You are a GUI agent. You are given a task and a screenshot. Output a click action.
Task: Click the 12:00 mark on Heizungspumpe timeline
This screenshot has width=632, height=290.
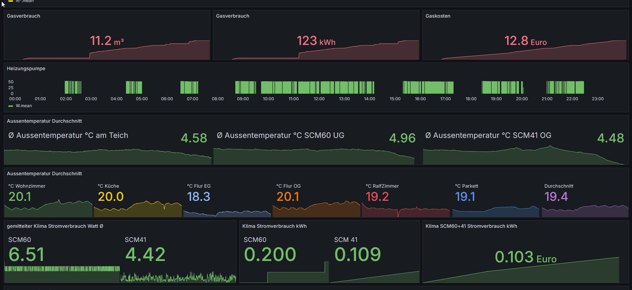point(319,99)
